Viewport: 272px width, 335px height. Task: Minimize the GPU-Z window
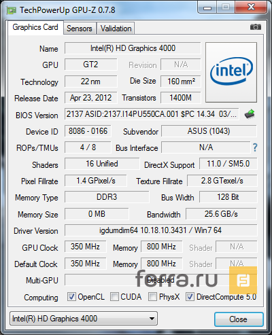click(x=207, y=7)
